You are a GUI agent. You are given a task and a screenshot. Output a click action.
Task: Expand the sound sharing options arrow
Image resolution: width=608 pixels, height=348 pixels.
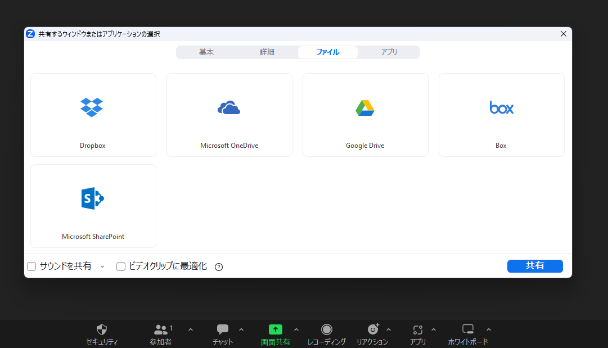tap(102, 266)
